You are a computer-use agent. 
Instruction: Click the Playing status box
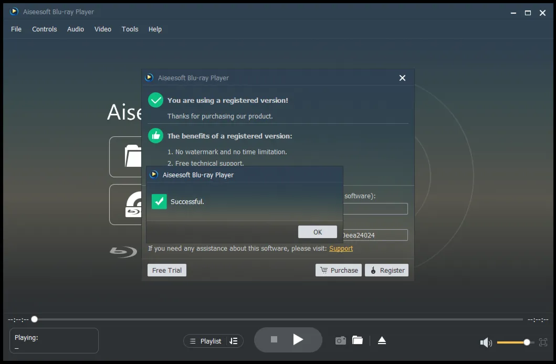click(x=54, y=340)
